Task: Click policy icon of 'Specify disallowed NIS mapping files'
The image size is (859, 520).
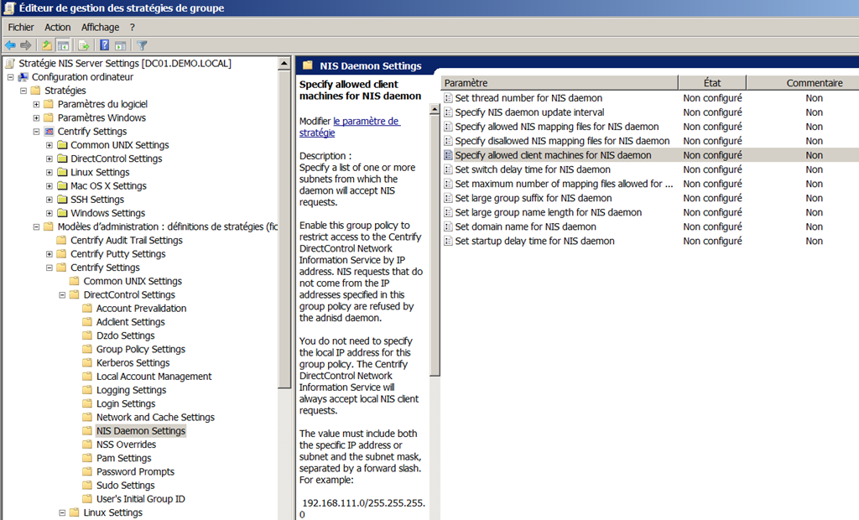Action: (448, 141)
